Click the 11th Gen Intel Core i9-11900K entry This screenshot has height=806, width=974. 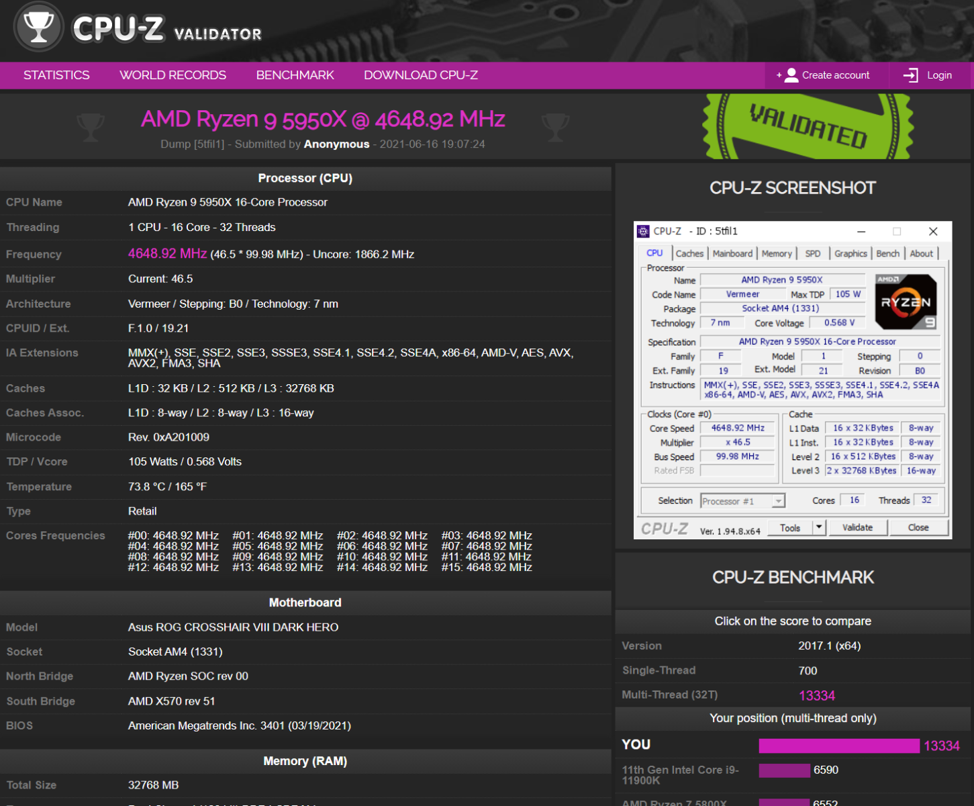pos(681,775)
